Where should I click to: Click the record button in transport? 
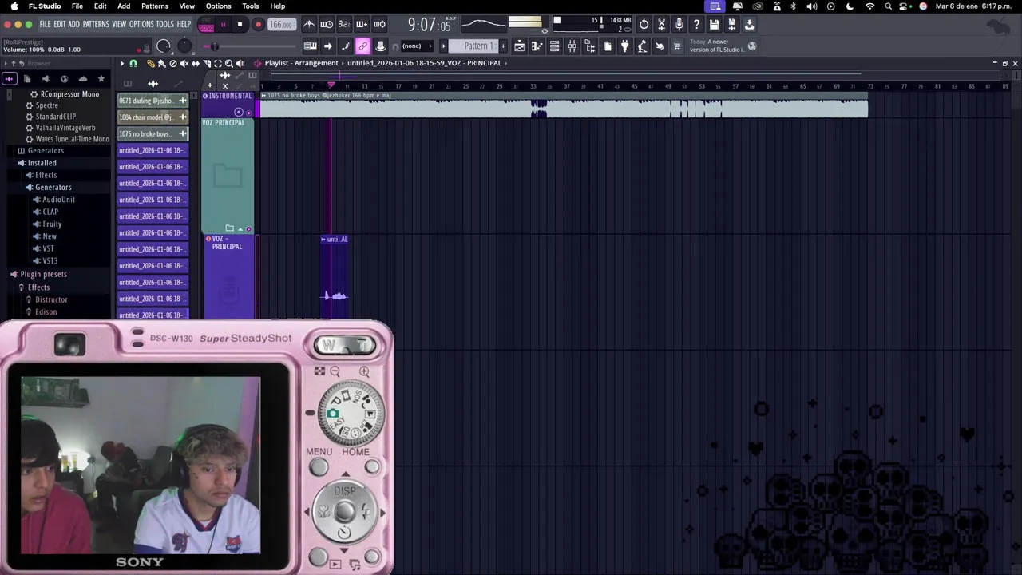point(258,25)
